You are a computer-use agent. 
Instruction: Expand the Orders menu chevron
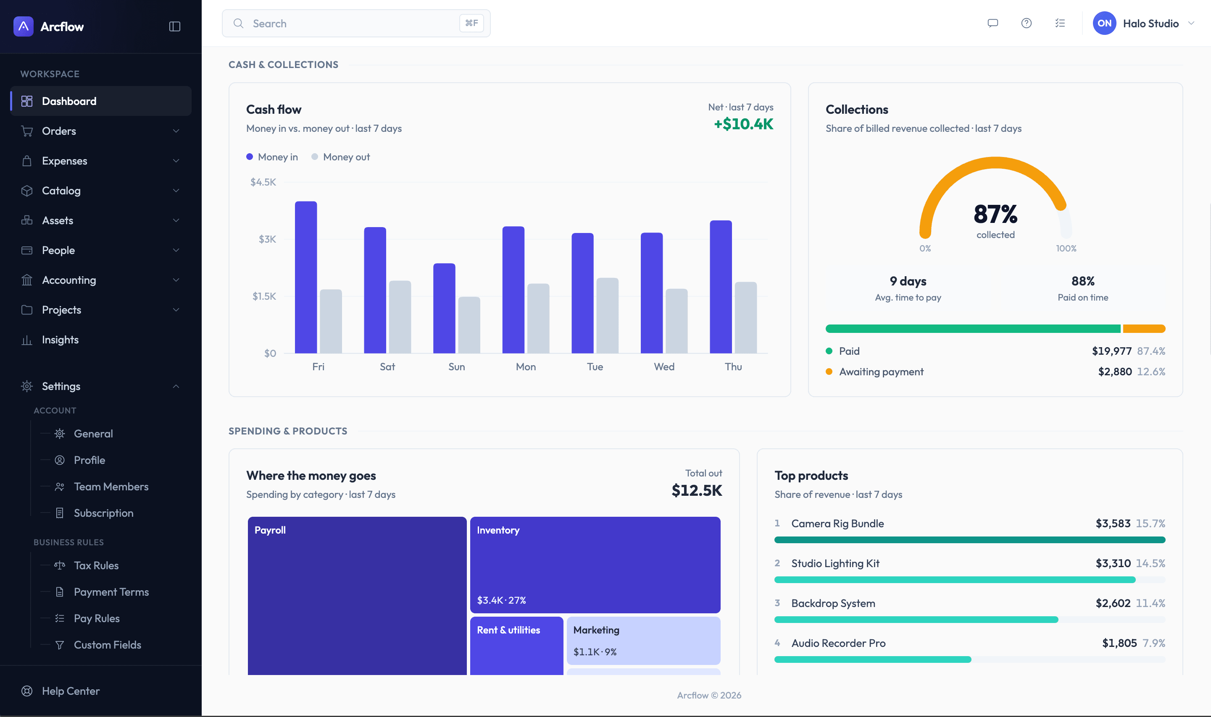tap(176, 131)
